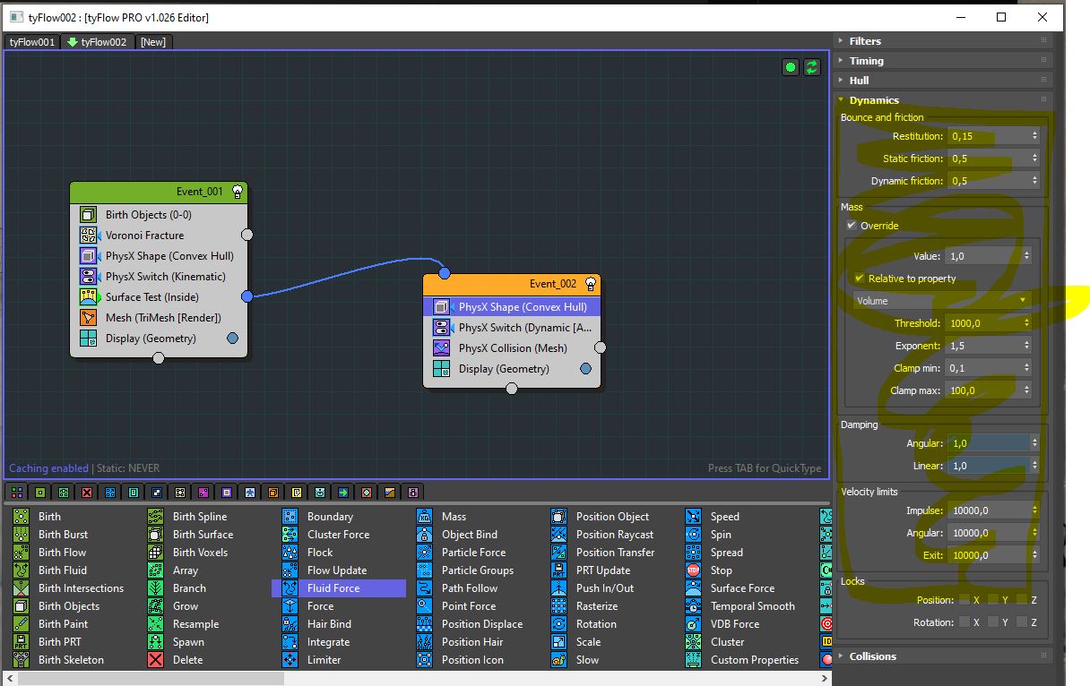The height and width of the screenshot is (686, 1090).
Task: Switch to the tyFlow001 tab
Action: [32, 42]
